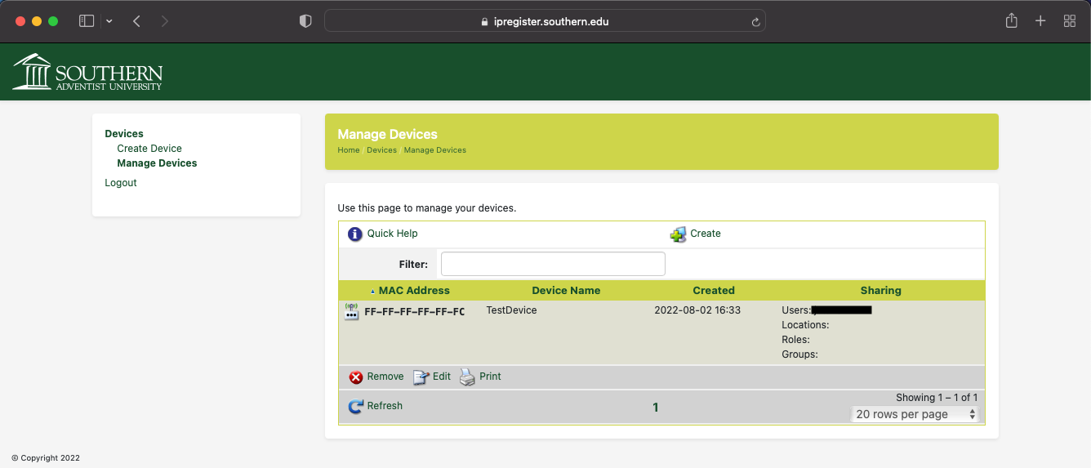1091x468 pixels.
Task: Click the Logout link
Action: pos(121,183)
